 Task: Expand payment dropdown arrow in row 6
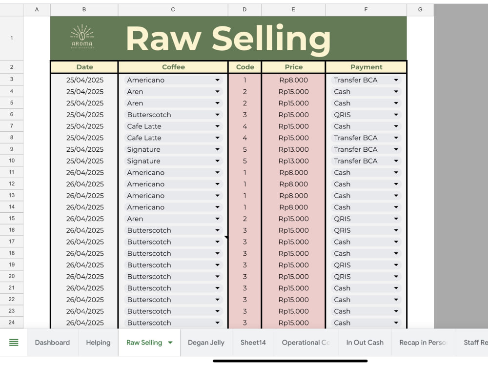(396, 115)
